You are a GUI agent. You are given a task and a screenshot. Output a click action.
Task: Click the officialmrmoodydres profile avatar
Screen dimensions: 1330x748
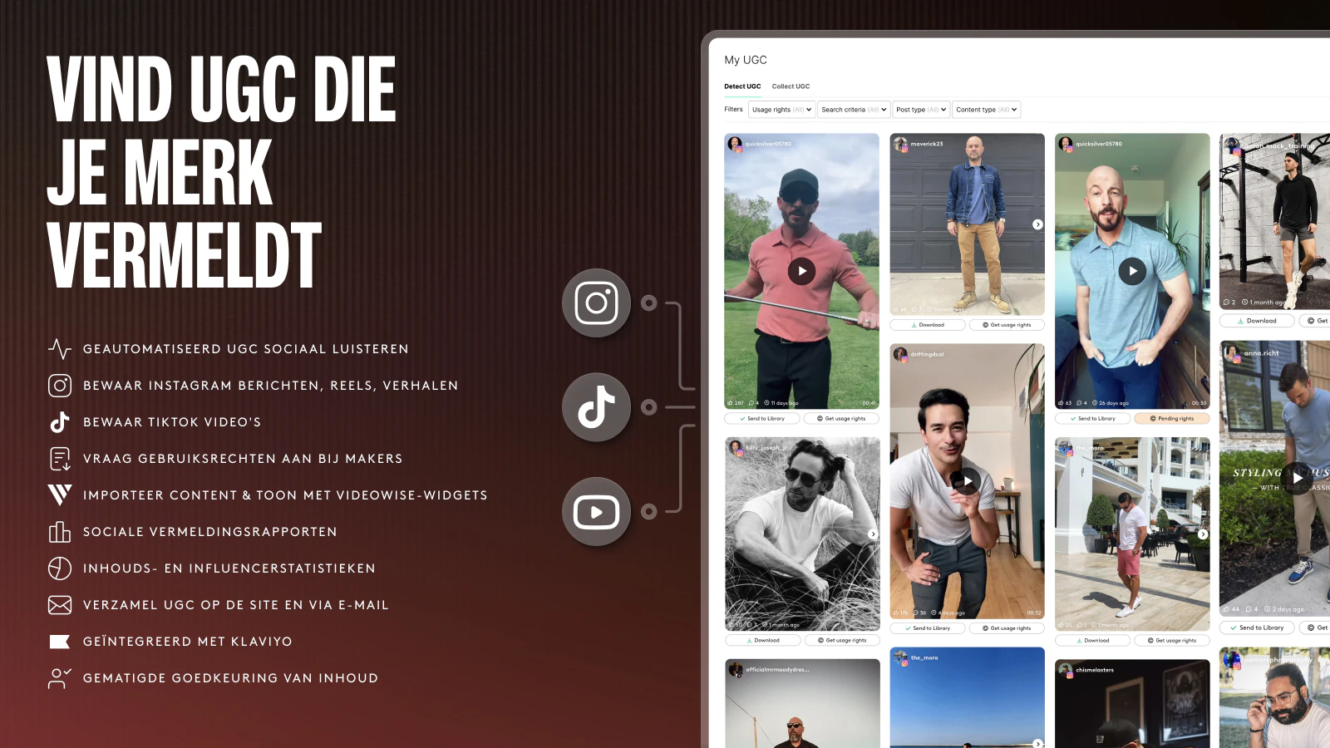736,669
